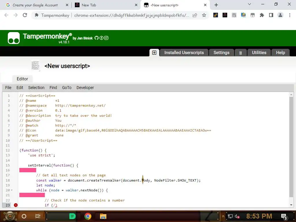Open the Help tab
The image size is (296, 222).
tap(280, 53)
